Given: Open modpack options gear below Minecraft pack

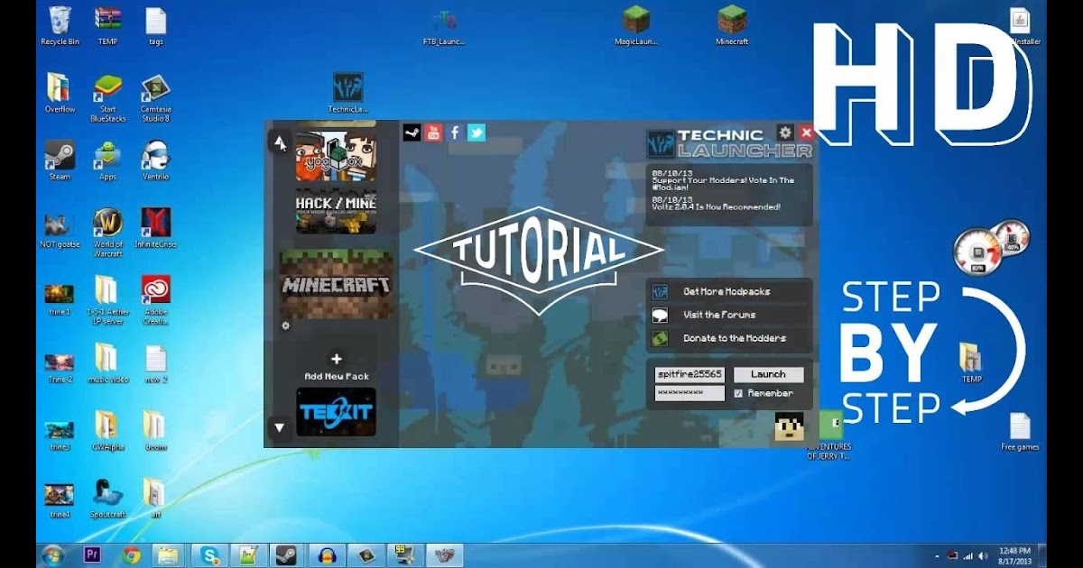Looking at the screenshot, I should (x=286, y=325).
